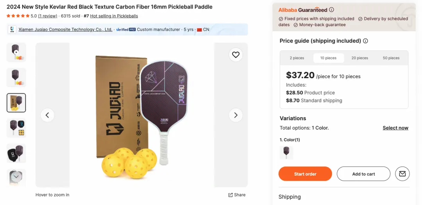Open Xiamen Juqiao Composite Technology supplier link
422x205 pixels.
(65, 30)
